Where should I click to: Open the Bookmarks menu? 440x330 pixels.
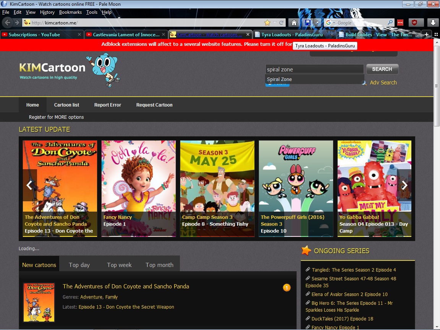pyautogui.click(x=70, y=12)
